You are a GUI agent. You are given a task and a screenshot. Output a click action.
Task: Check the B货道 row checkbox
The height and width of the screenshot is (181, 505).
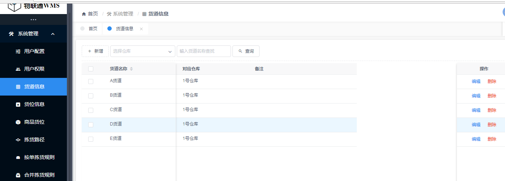point(91,96)
